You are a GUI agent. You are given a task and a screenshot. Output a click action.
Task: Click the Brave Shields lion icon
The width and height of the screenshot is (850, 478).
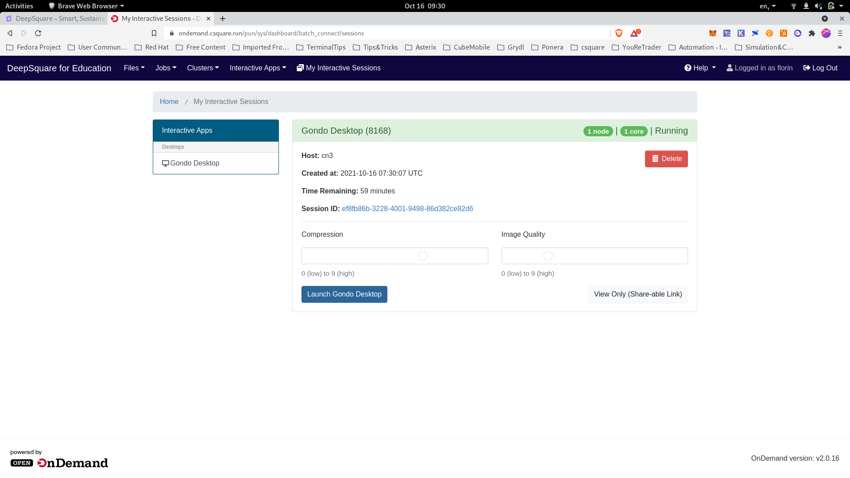click(619, 33)
